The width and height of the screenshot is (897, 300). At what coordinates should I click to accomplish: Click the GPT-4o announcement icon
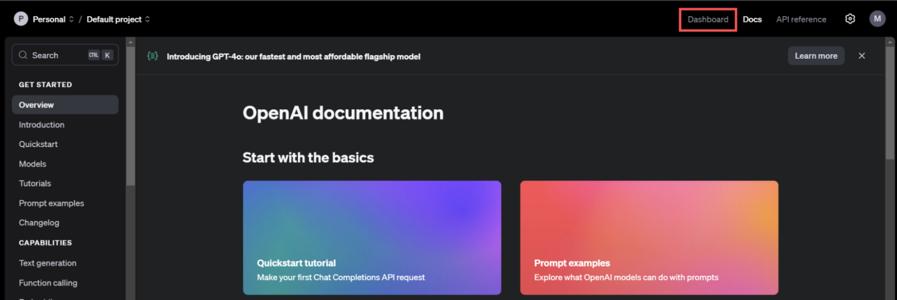point(152,56)
